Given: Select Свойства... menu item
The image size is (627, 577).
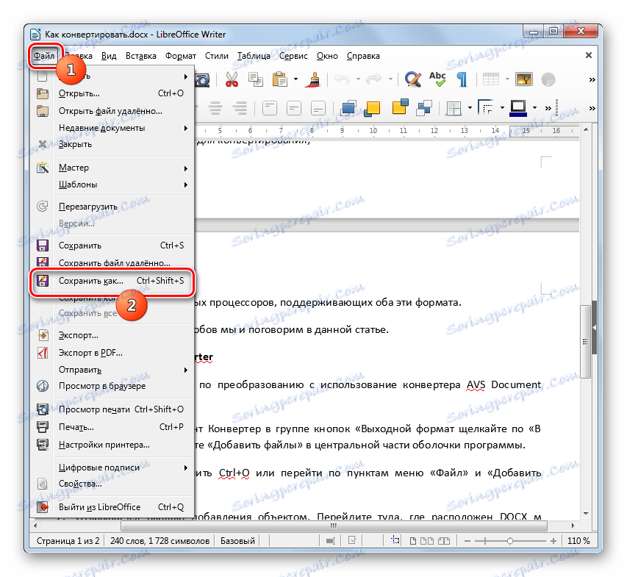Looking at the screenshot, I should tap(112, 484).
